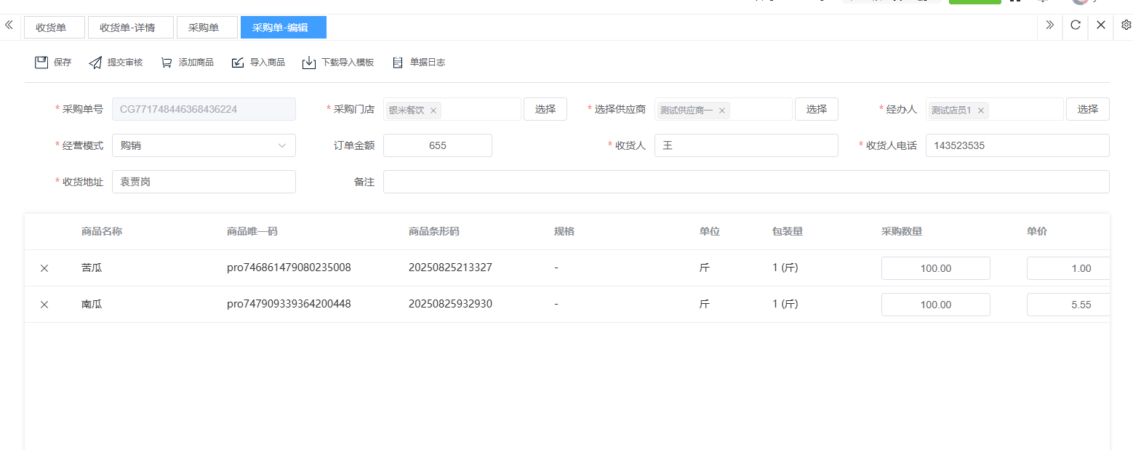This screenshot has height=450, width=1133.
Task: Click the 提交审核 paper plane icon
Action: coord(95,63)
